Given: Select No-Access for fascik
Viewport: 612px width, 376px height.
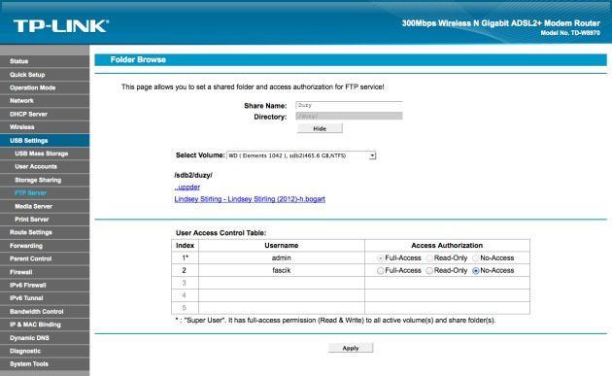Looking at the screenshot, I should pos(475,270).
